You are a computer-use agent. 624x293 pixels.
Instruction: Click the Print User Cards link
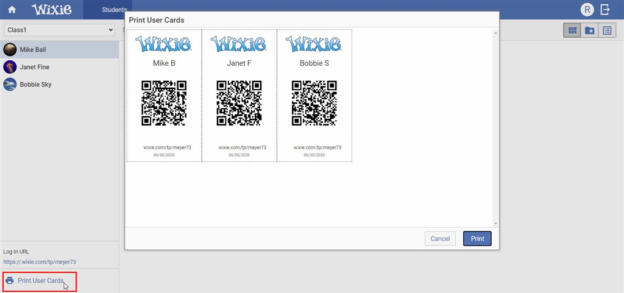[x=41, y=281]
